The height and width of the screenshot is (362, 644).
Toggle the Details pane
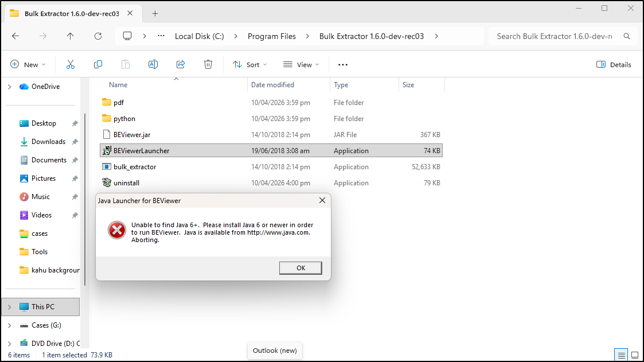pos(614,64)
